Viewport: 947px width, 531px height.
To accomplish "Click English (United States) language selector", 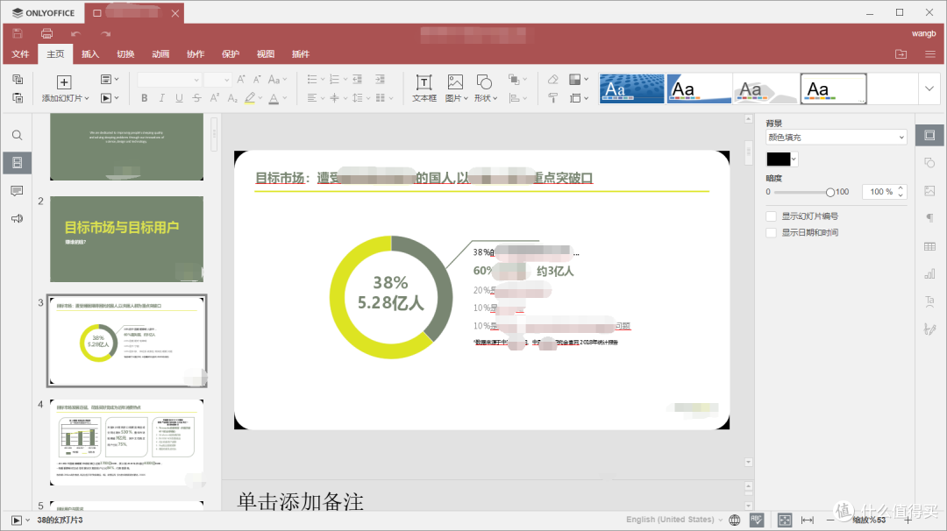I will [x=670, y=520].
